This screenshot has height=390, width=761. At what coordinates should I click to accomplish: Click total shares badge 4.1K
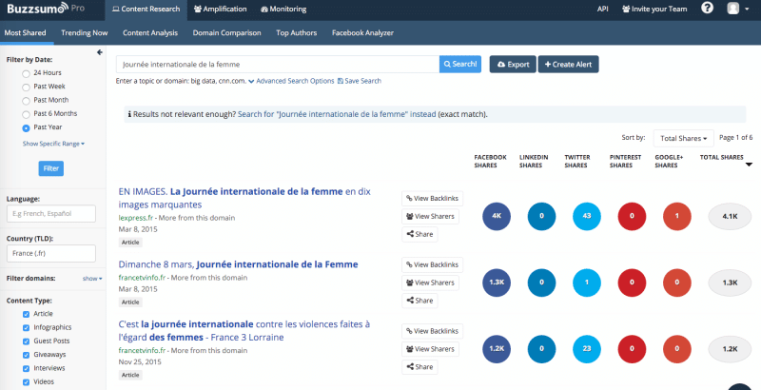730,216
